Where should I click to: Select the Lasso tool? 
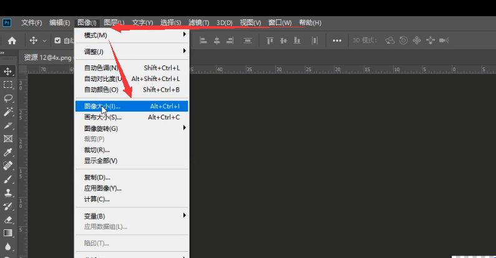8,98
